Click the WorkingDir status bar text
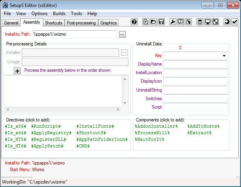241x187 pixels. click(x=34, y=182)
